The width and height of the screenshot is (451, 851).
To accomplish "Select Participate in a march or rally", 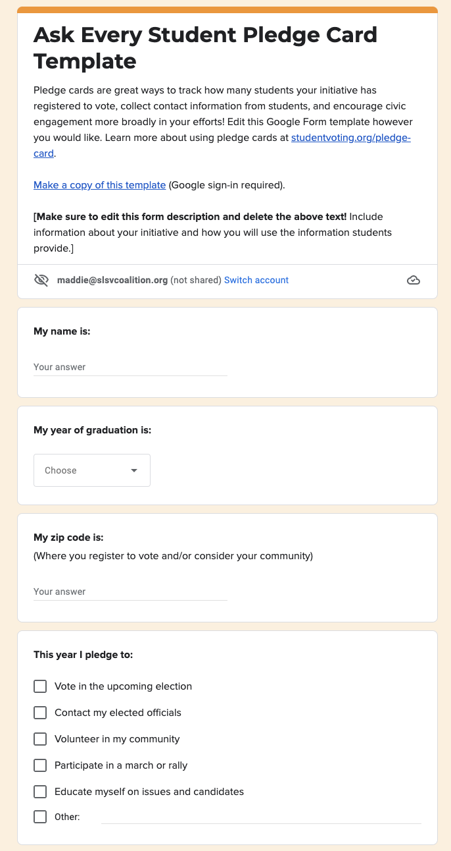I will tap(40, 765).
